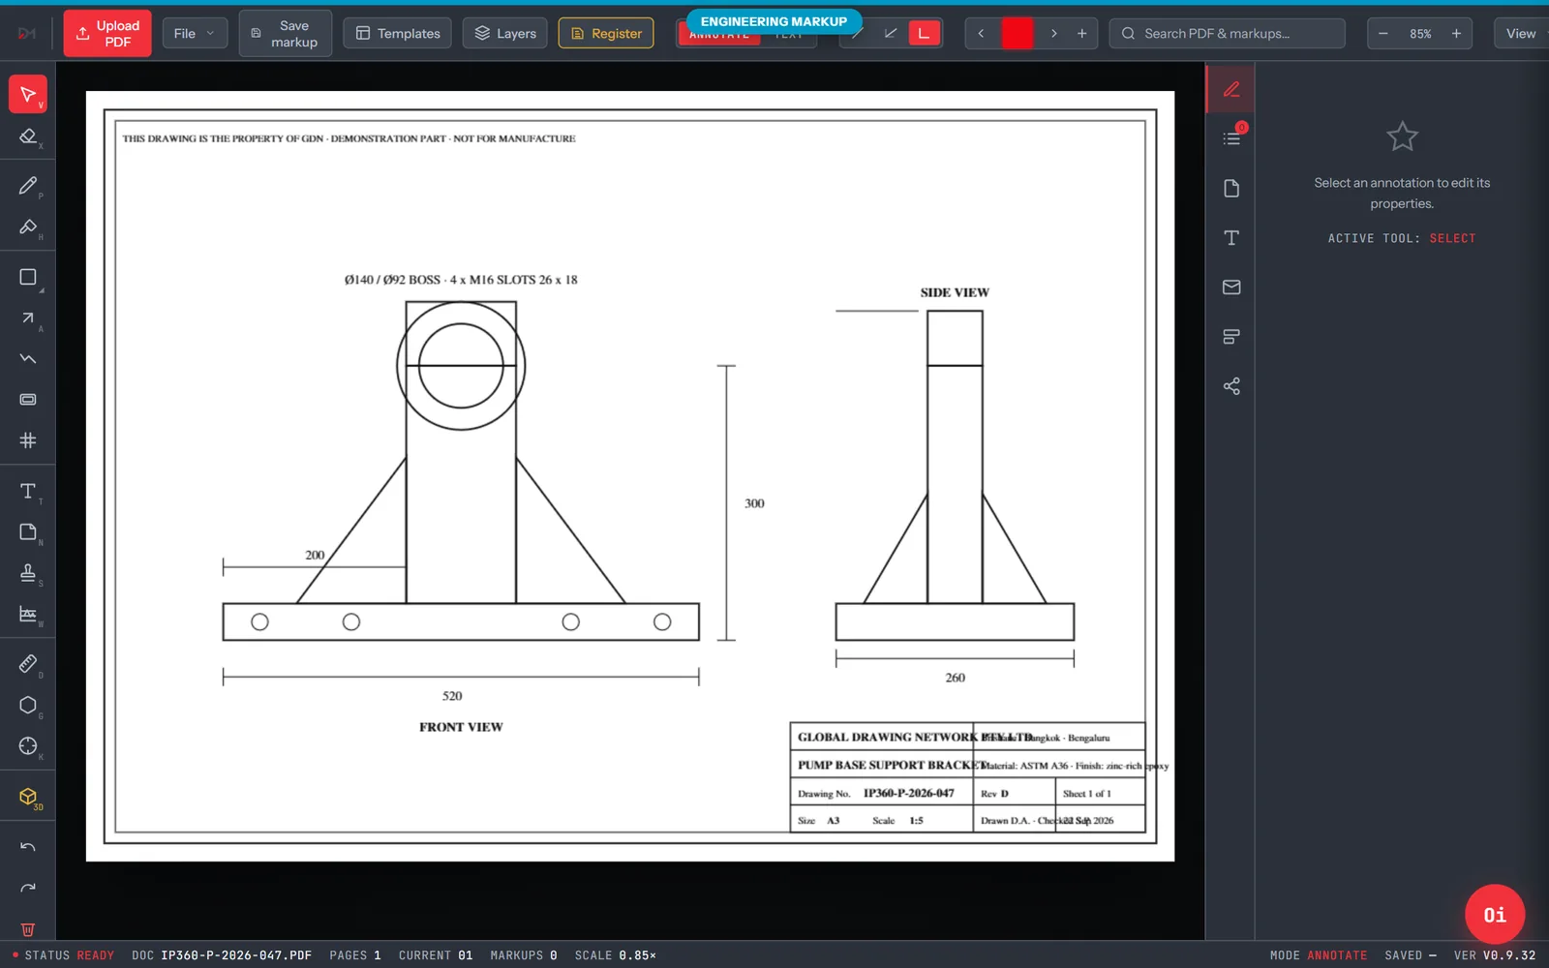Select the arrow Select tool
This screenshot has height=968, width=1549.
(x=28, y=95)
